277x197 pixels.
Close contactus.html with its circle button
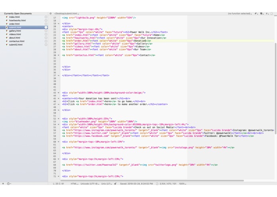(46, 41)
